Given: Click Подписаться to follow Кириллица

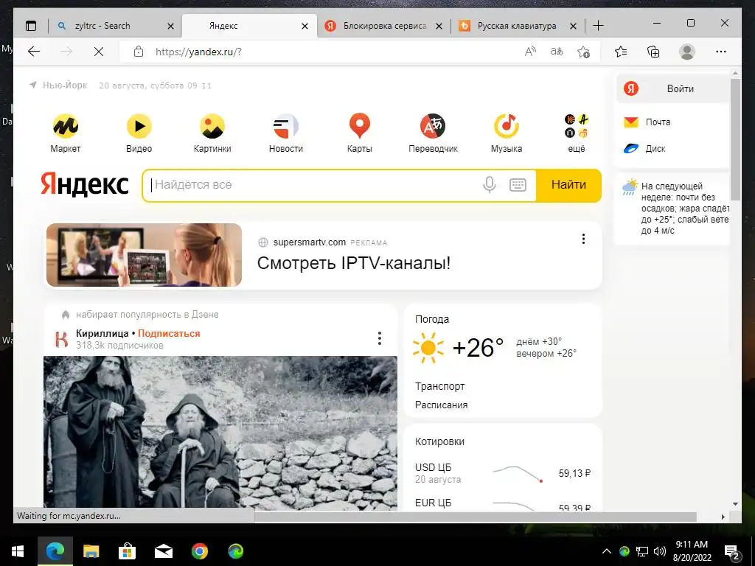Looking at the screenshot, I should point(169,334).
